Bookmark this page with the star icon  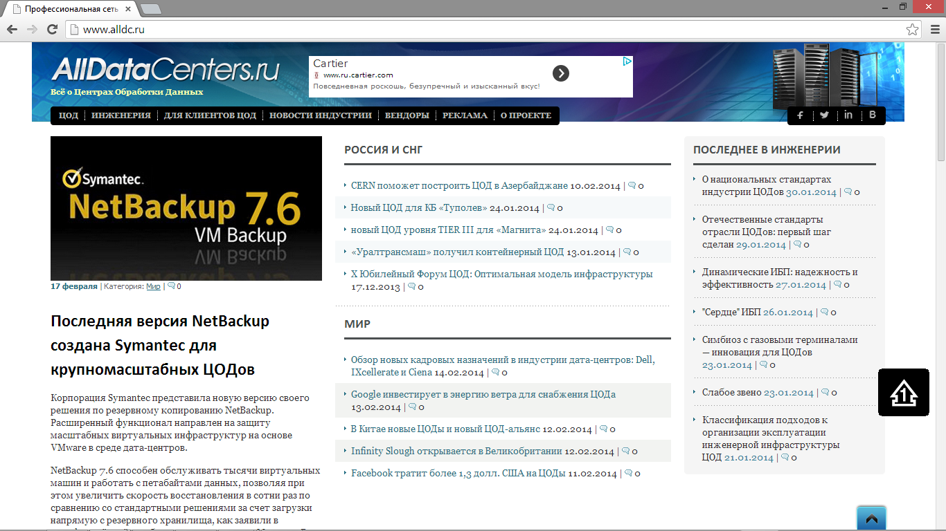913,29
